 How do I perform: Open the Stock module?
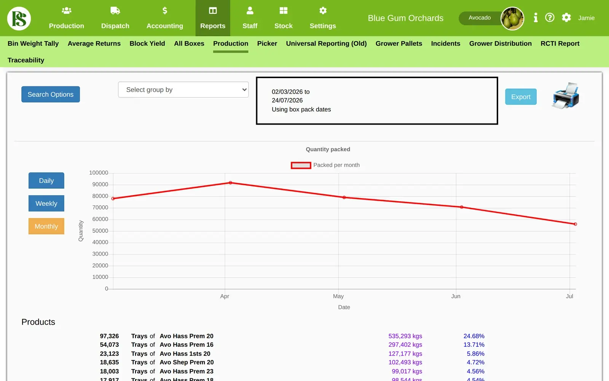point(284,18)
